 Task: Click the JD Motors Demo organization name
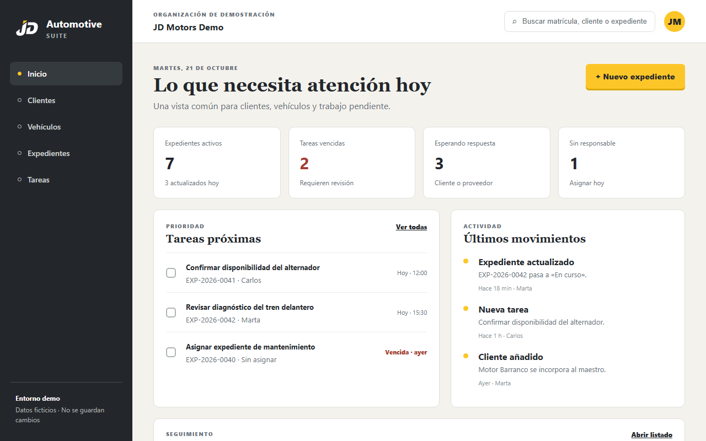[189, 28]
